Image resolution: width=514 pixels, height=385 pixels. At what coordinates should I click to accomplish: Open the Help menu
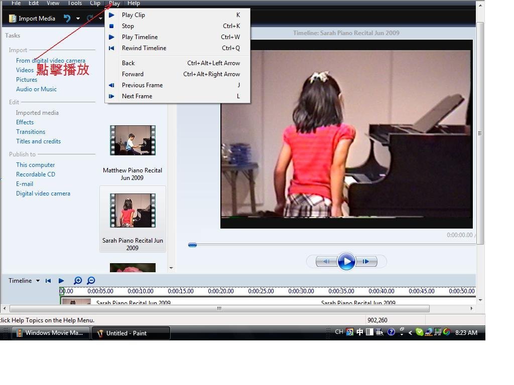pyautogui.click(x=134, y=4)
